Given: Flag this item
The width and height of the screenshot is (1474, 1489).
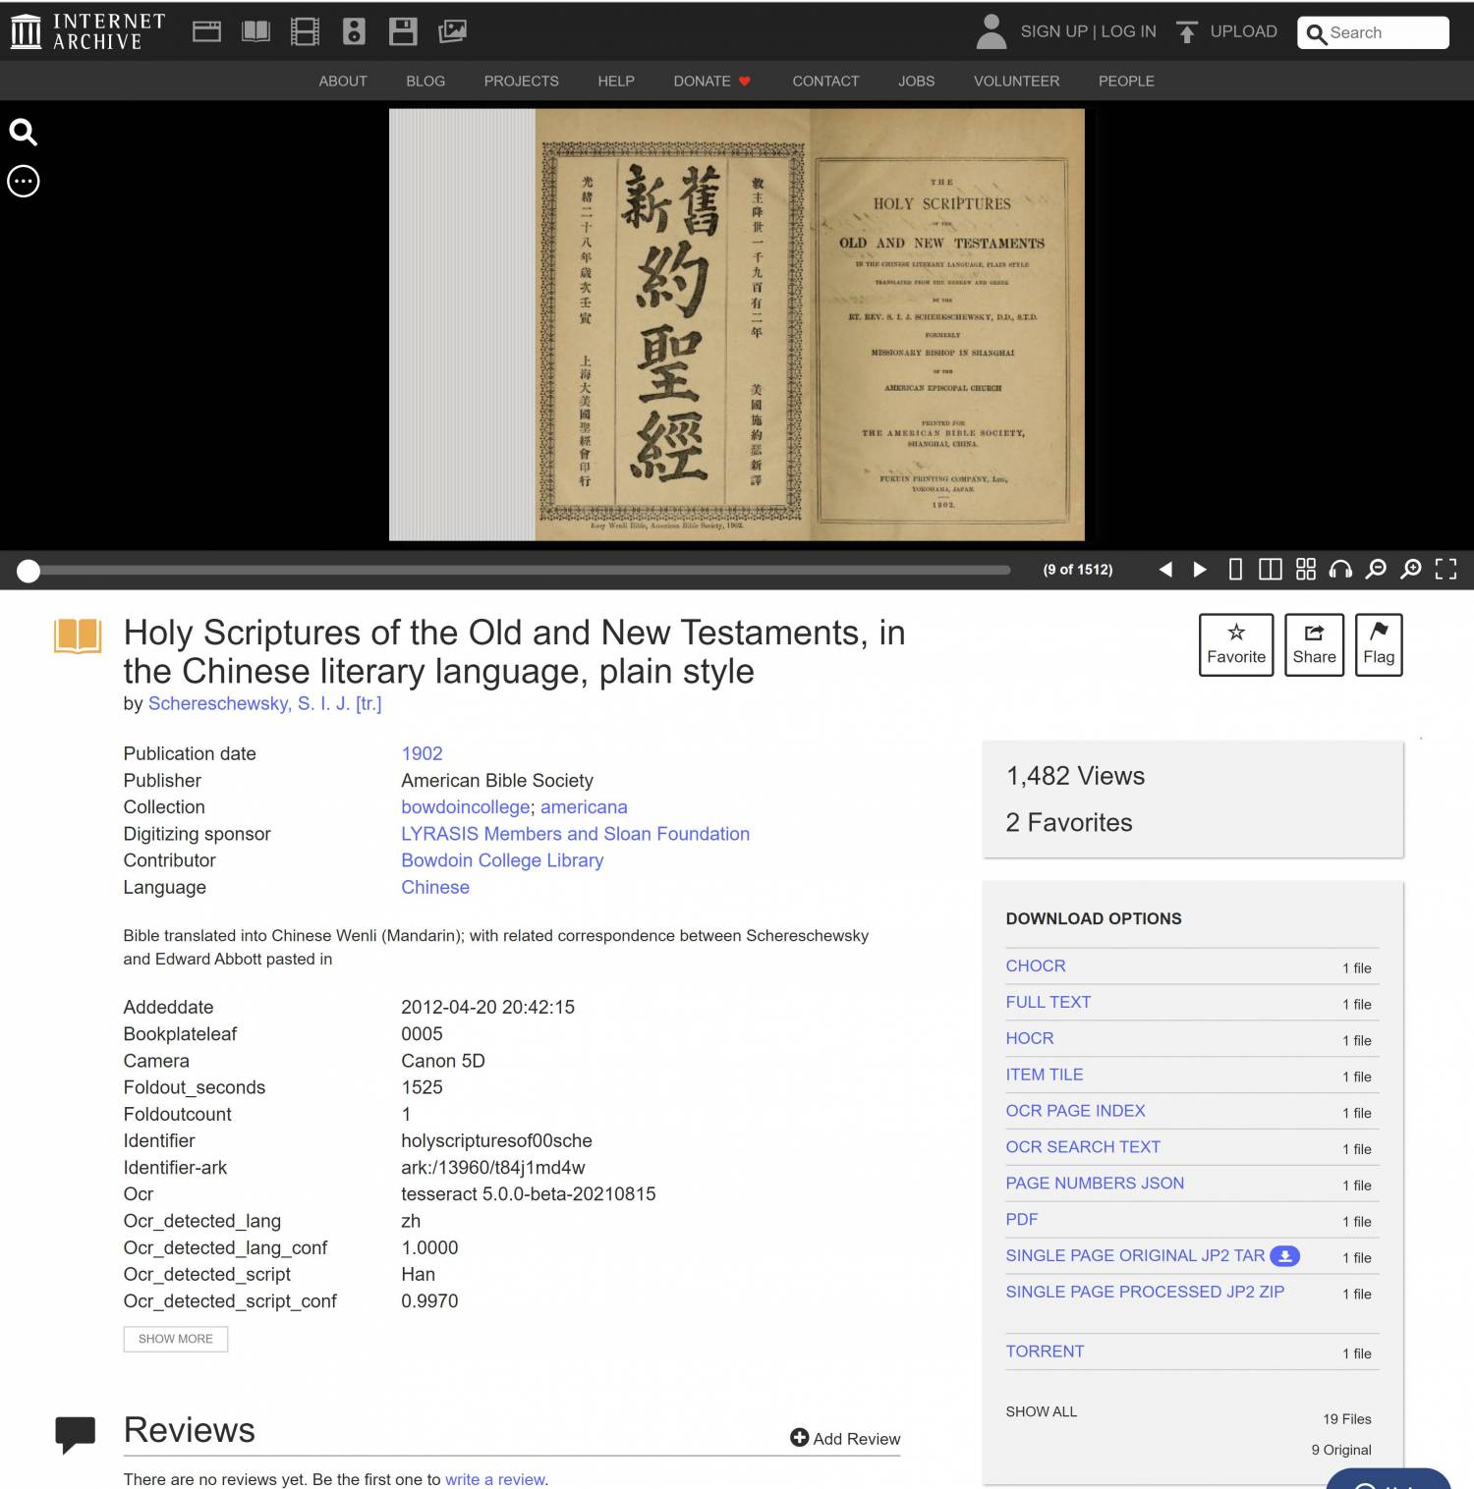Looking at the screenshot, I should coord(1379,643).
